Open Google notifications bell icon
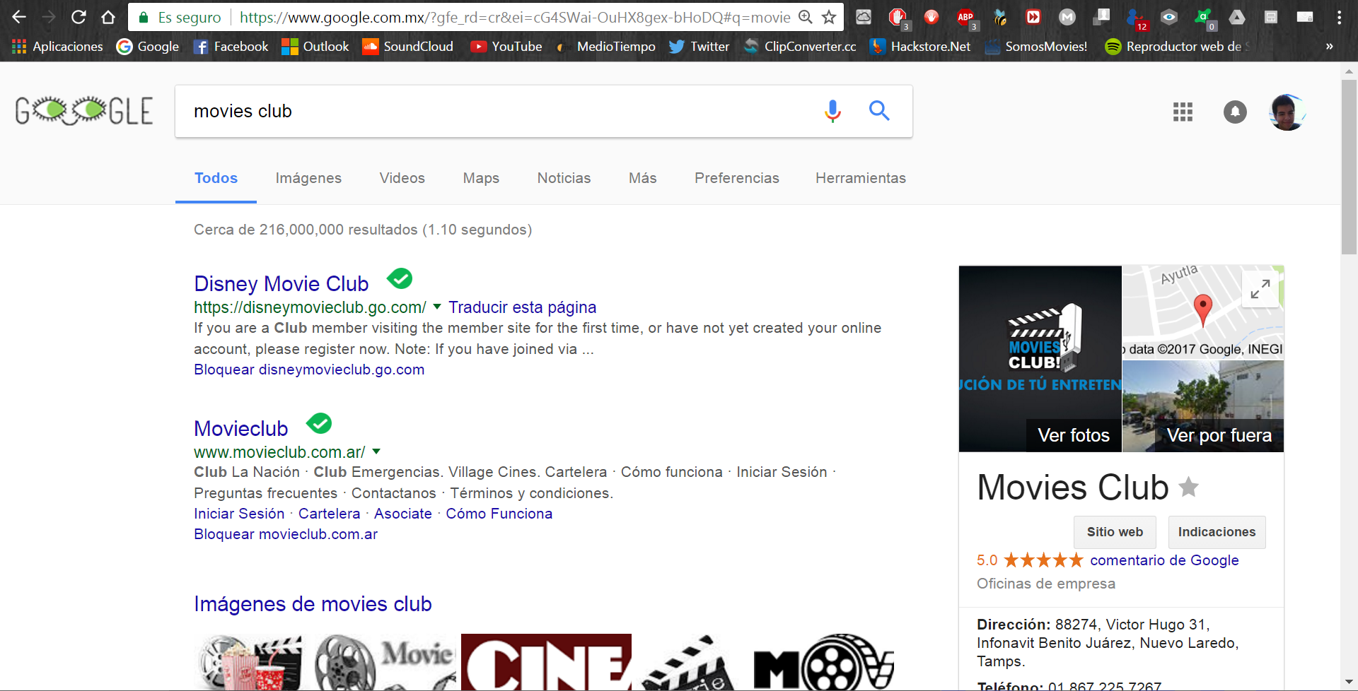1358x691 pixels. (1235, 112)
